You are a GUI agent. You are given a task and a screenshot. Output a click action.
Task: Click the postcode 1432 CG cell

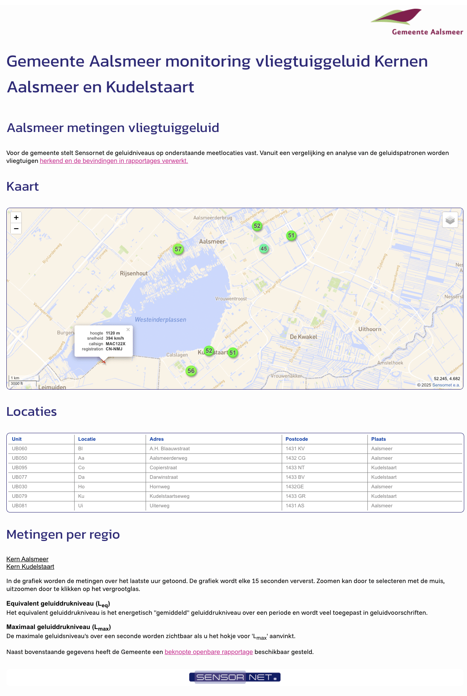point(325,458)
